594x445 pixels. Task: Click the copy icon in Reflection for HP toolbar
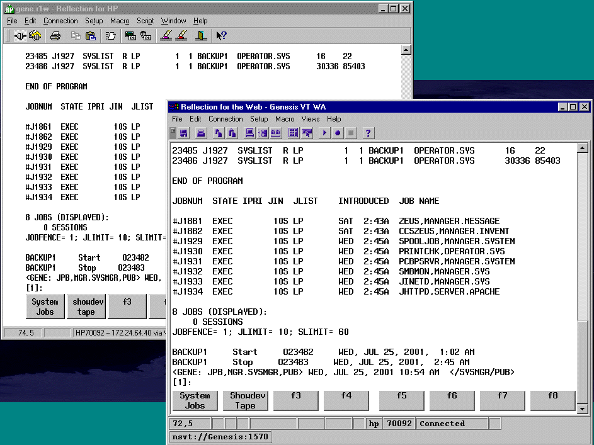point(76,36)
